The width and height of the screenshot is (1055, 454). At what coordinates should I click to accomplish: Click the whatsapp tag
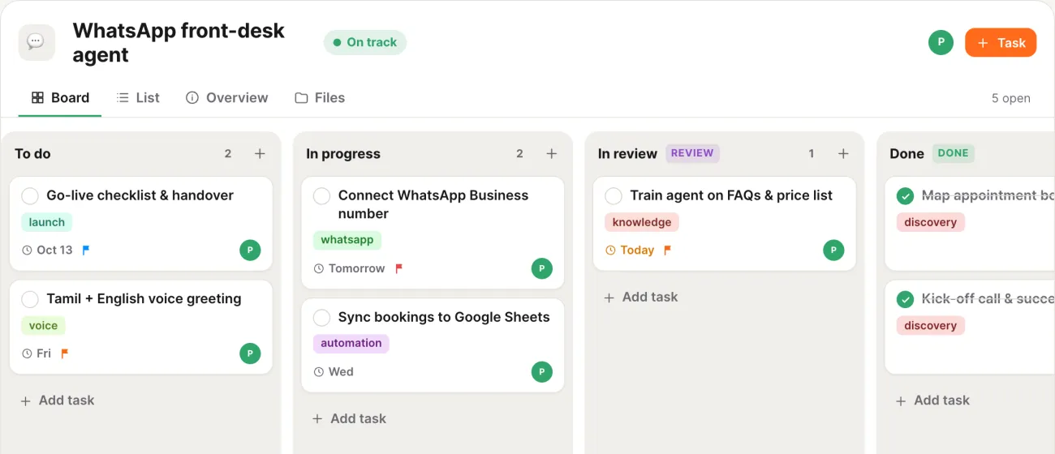coord(347,240)
